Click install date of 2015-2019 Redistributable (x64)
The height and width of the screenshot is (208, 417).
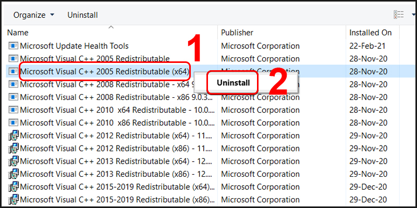(369, 187)
